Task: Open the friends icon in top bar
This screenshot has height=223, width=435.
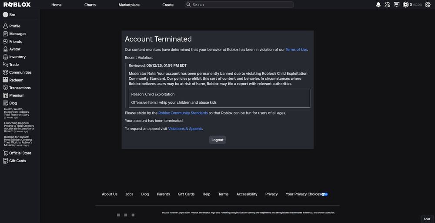Action: coord(387,5)
